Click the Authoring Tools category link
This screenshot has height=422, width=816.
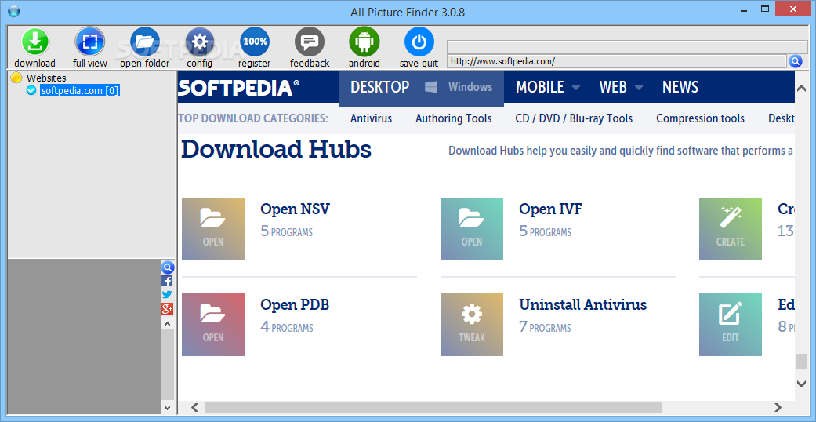[x=453, y=118]
